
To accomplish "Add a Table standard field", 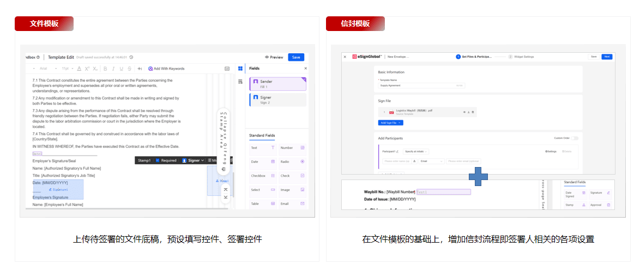I will click(262, 203).
